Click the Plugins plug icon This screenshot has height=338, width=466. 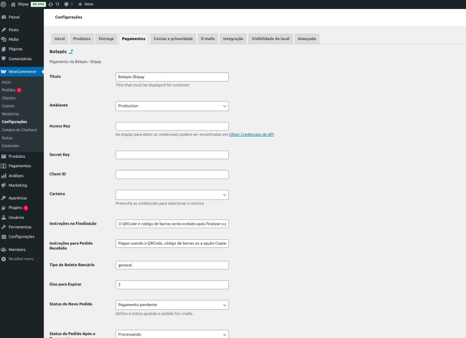click(x=4, y=208)
